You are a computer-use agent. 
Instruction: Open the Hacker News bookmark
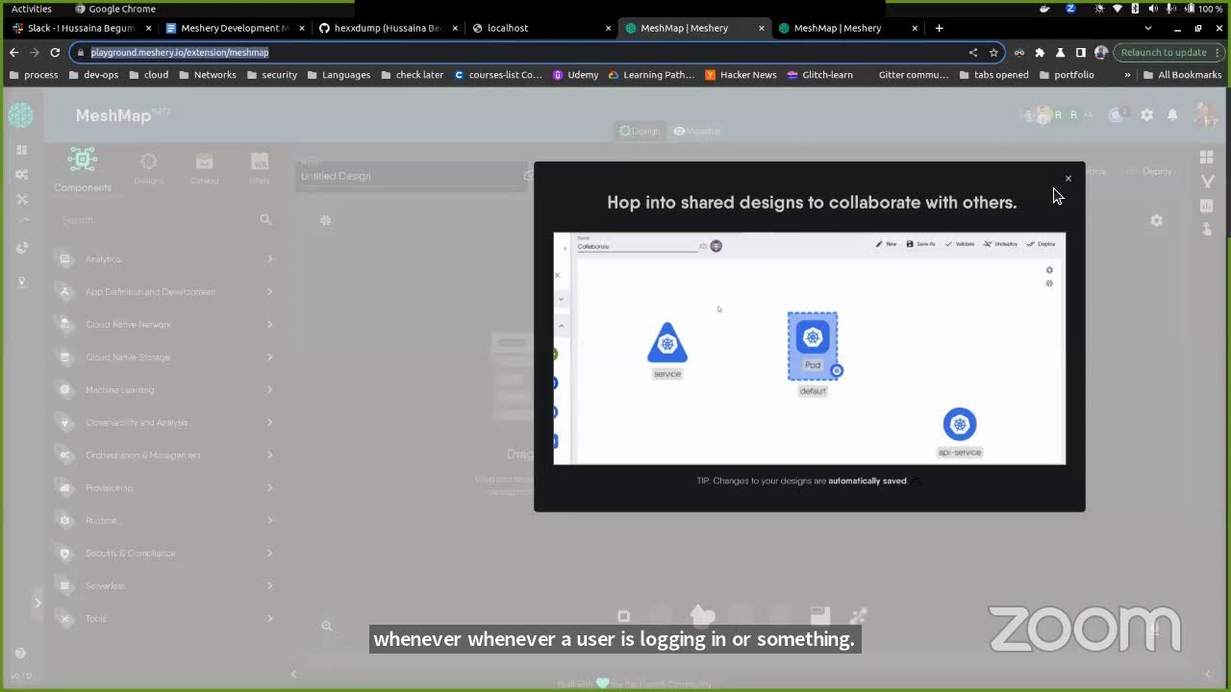coord(741,74)
